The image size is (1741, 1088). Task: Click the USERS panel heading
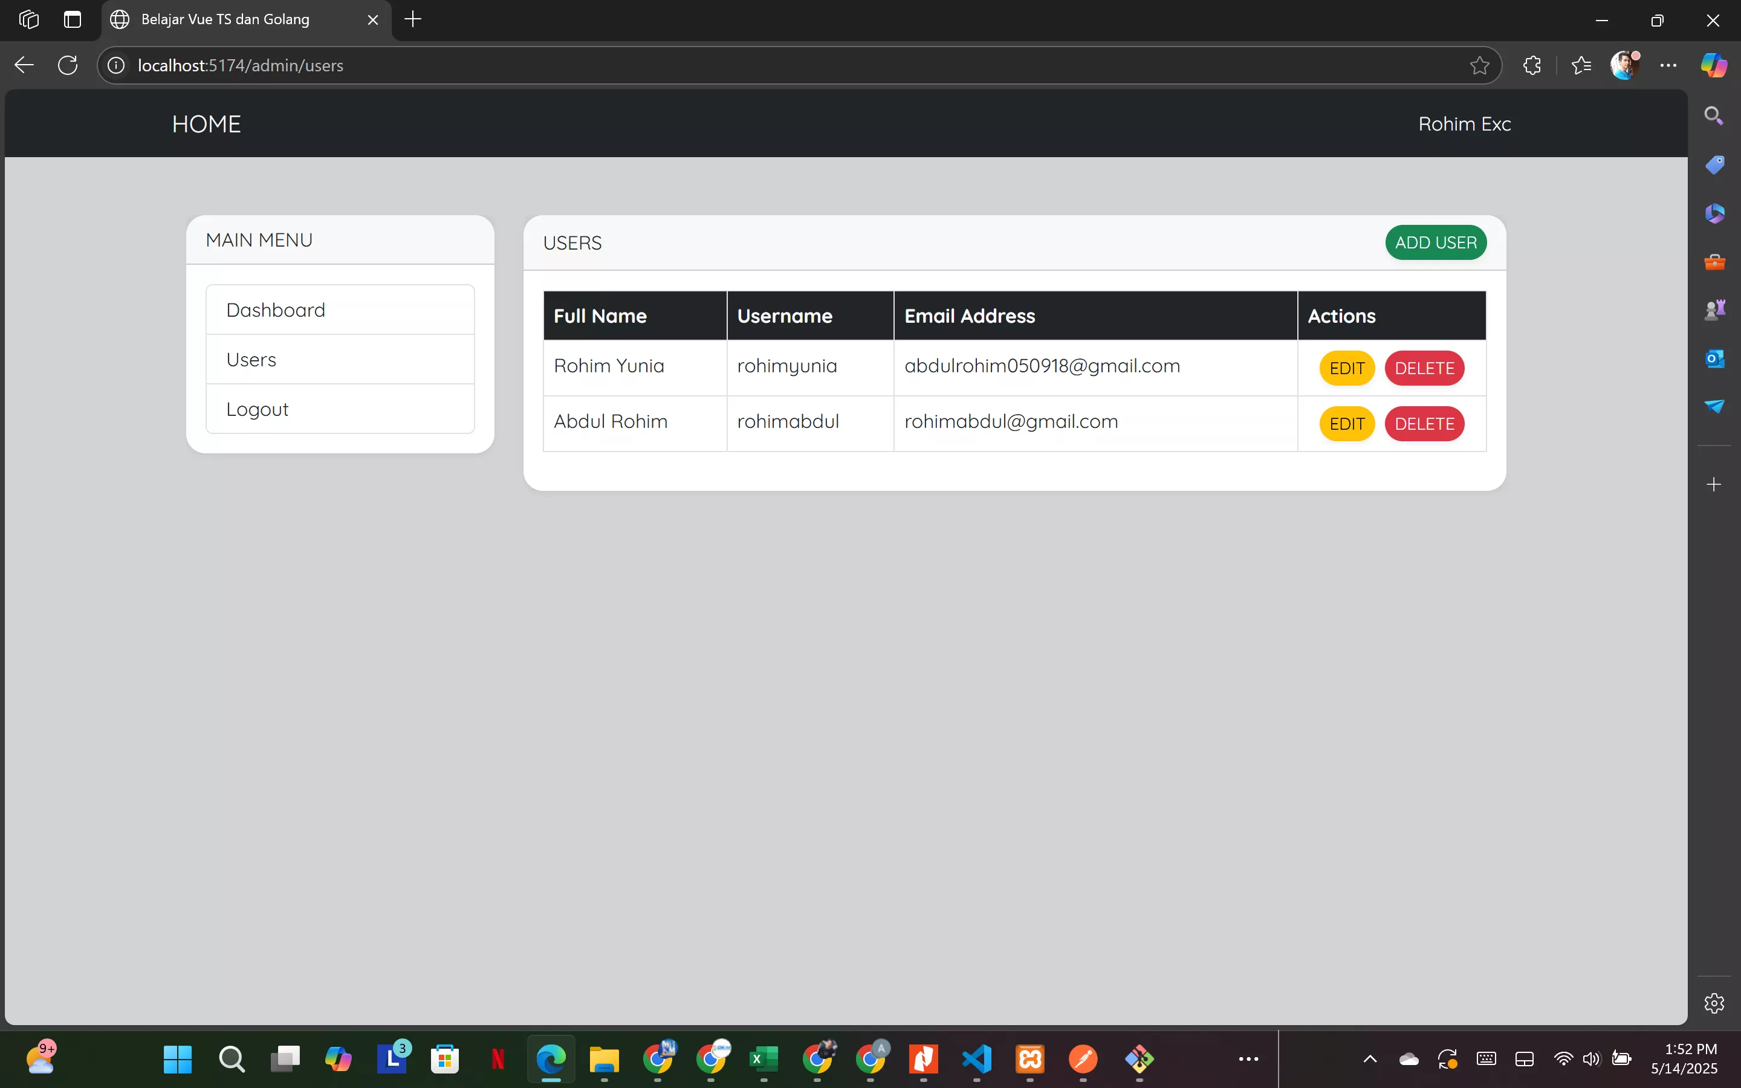[x=572, y=243]
